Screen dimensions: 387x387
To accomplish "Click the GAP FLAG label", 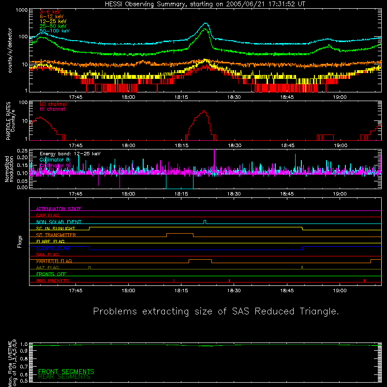I will point(47,215).
